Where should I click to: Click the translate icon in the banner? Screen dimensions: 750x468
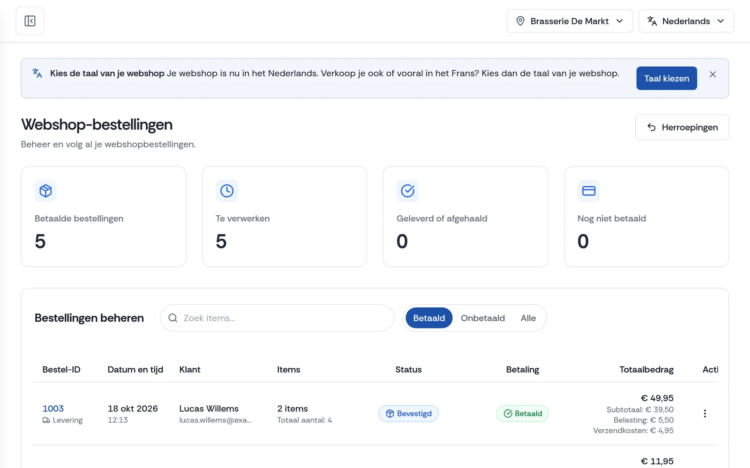point(37,73)
